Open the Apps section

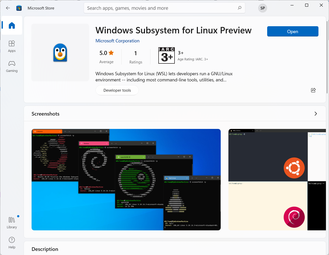click(x=12, y=46)
